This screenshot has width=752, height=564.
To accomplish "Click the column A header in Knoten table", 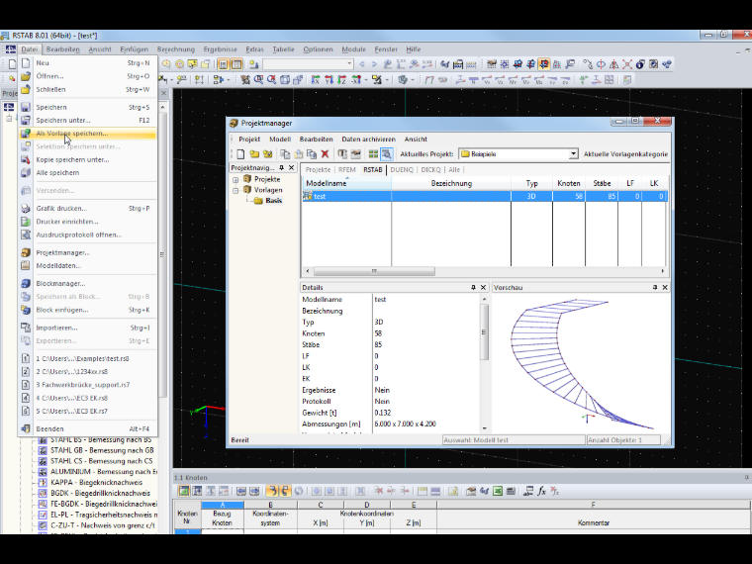I will (x=223, y=505).
